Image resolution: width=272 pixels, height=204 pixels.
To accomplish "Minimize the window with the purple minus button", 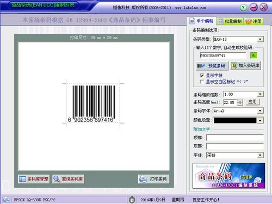I will click(x=254, y=8).
